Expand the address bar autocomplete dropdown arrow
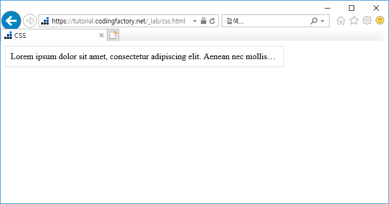Image resolution: width=389 pixels, height=204 pixels. [194, 21]
